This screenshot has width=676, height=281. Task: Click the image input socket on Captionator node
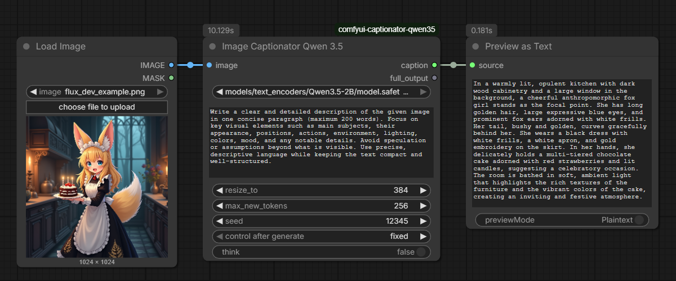coord(209,65)
